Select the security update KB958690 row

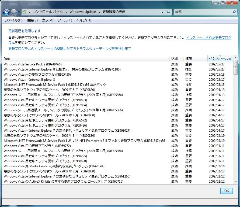(117, 161)
